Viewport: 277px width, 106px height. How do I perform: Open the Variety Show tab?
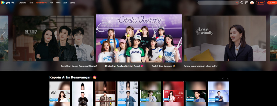41,3
